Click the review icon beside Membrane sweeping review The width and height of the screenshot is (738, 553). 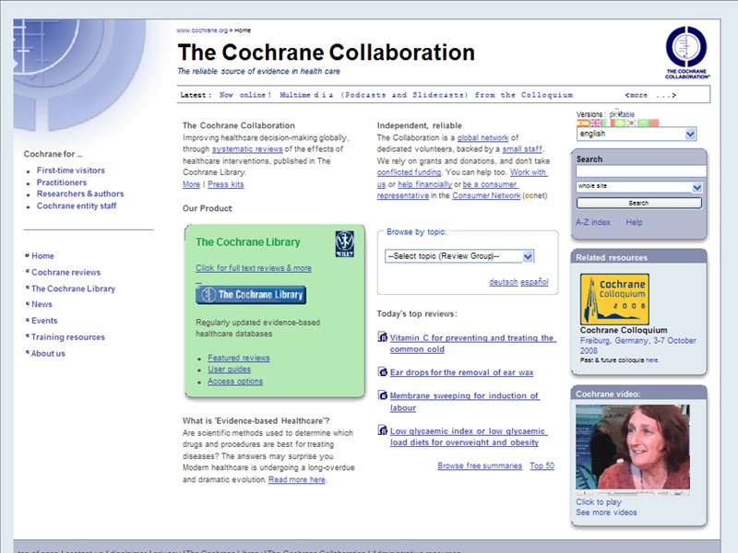pyautogui.click(x=383, y=395)
